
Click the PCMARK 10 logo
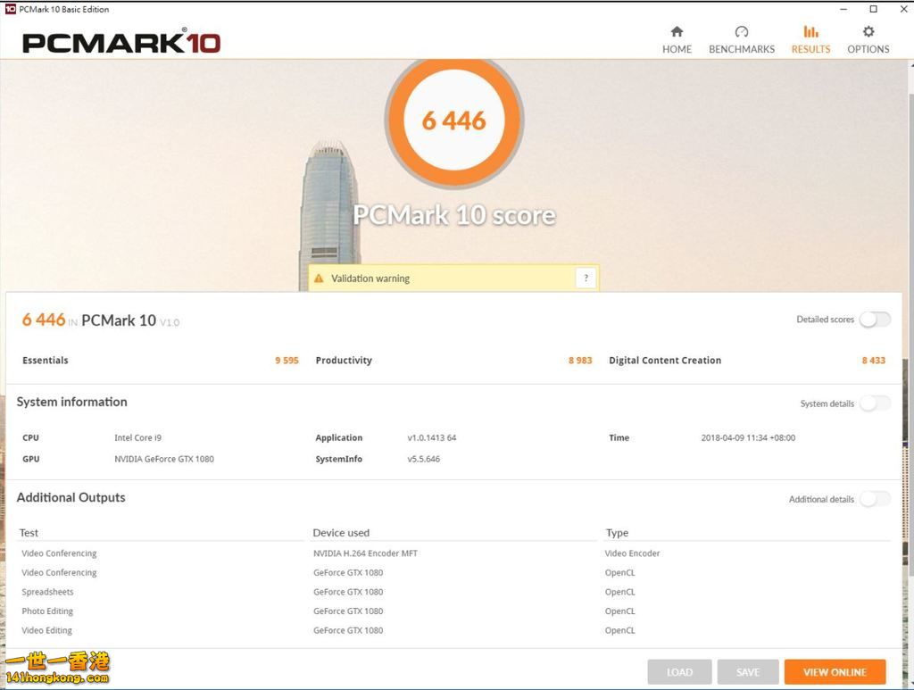pyautogui.click(x=121, y=41)
